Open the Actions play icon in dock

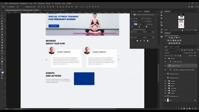[x=161, y=15]
